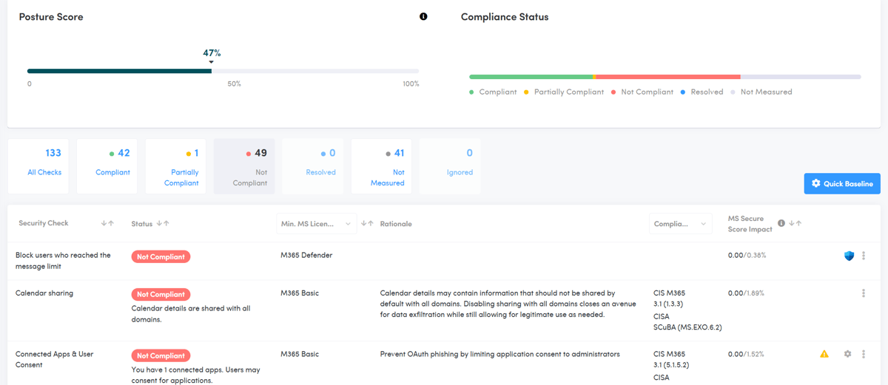Open more options for Connected Apps row

tap(864, 354)
